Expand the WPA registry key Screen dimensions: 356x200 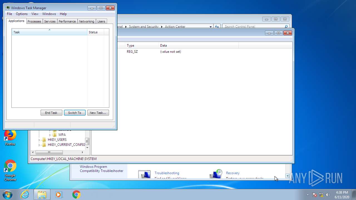pyautogui.click(x=50, y=135)
